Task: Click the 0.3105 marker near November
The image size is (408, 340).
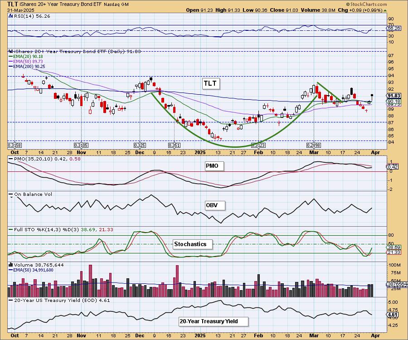Action: tap(81, 145)
